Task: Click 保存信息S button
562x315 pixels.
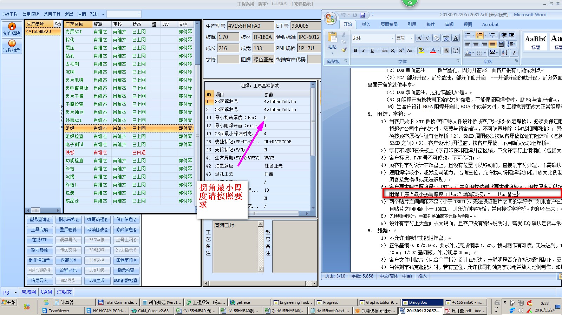Action: [x=126, y=219]
